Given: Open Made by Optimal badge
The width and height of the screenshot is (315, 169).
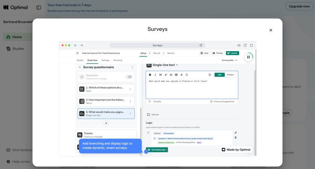Looking at the screenshot, I should [236, 149].
